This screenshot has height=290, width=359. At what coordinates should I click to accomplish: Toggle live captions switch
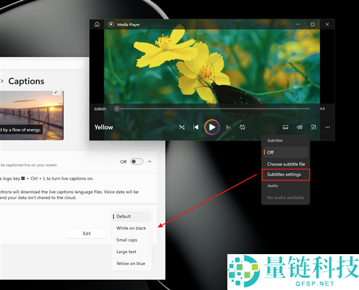click(137, 161)
